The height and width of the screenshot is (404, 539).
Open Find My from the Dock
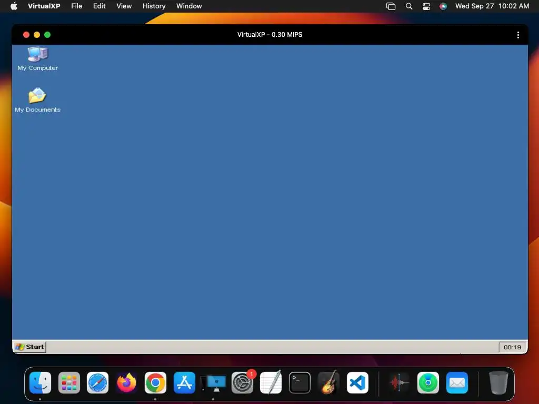[x=428, y=382]
